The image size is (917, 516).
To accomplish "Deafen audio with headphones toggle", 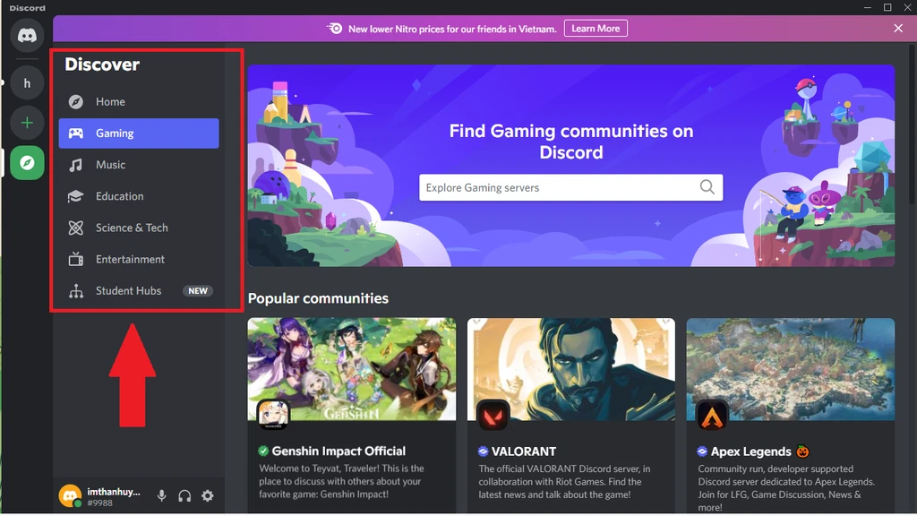I will tap(184, 496).
